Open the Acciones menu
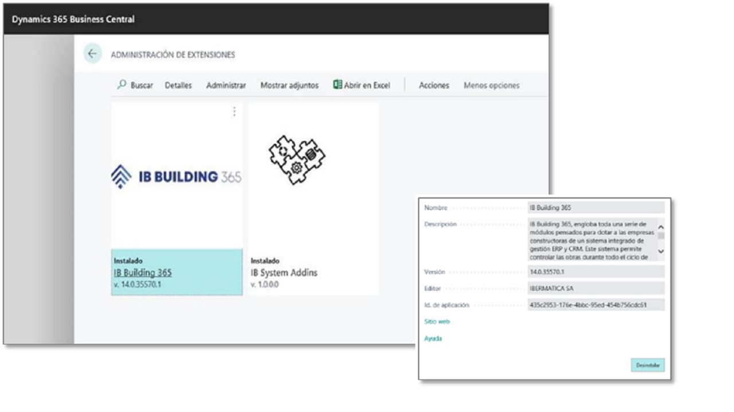734x412 pixels. 434,85
